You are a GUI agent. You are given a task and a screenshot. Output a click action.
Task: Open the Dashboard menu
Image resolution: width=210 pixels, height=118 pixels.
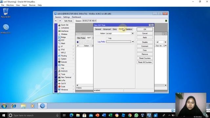pyautogui.click(x=76, y=17)
